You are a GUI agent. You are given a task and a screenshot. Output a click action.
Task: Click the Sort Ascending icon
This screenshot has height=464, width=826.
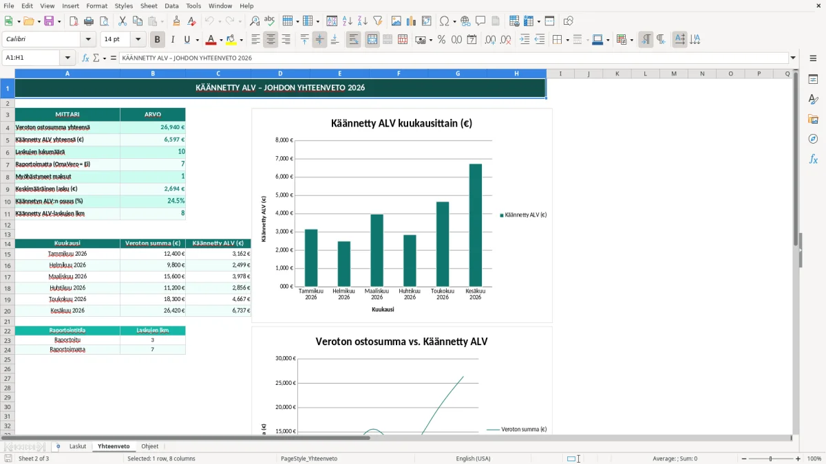click(347, 21)
